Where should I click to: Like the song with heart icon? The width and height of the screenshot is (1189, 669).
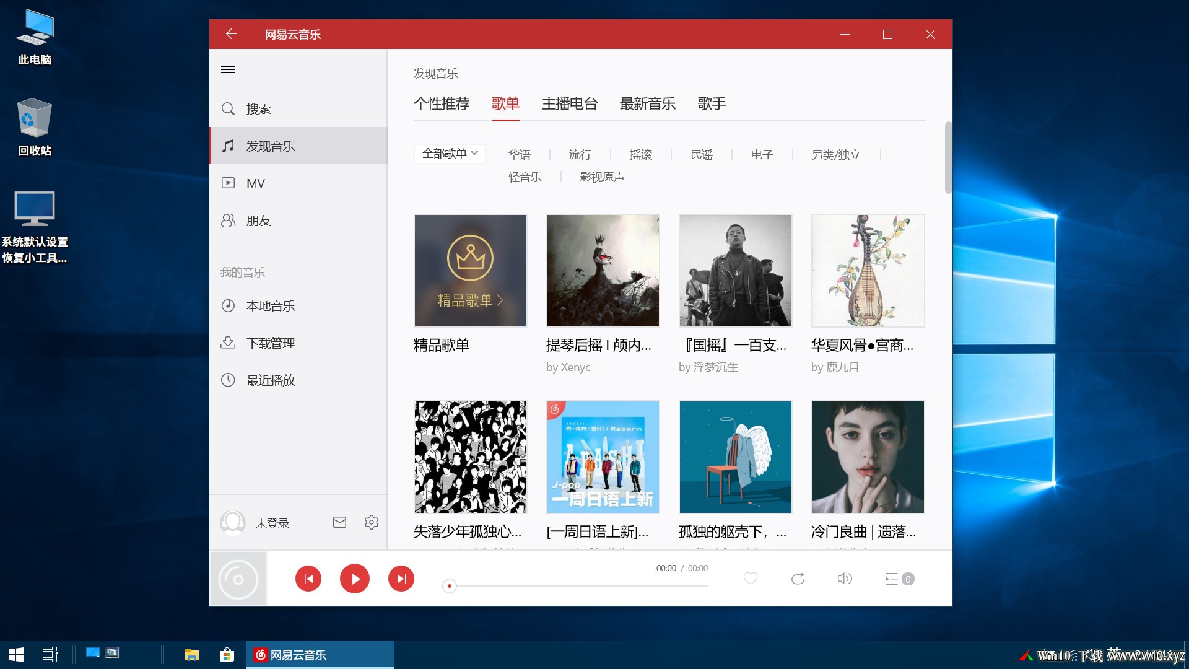(x=751, y=579)
